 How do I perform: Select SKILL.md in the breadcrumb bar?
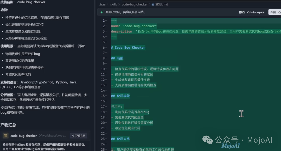[162, 4]
